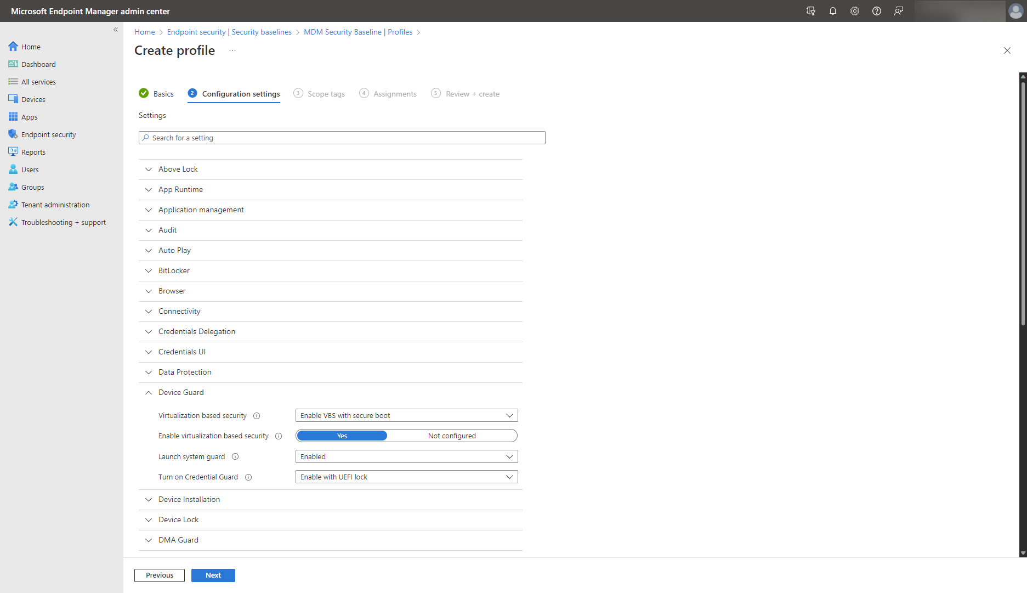Go to the Review + create step

466,94
